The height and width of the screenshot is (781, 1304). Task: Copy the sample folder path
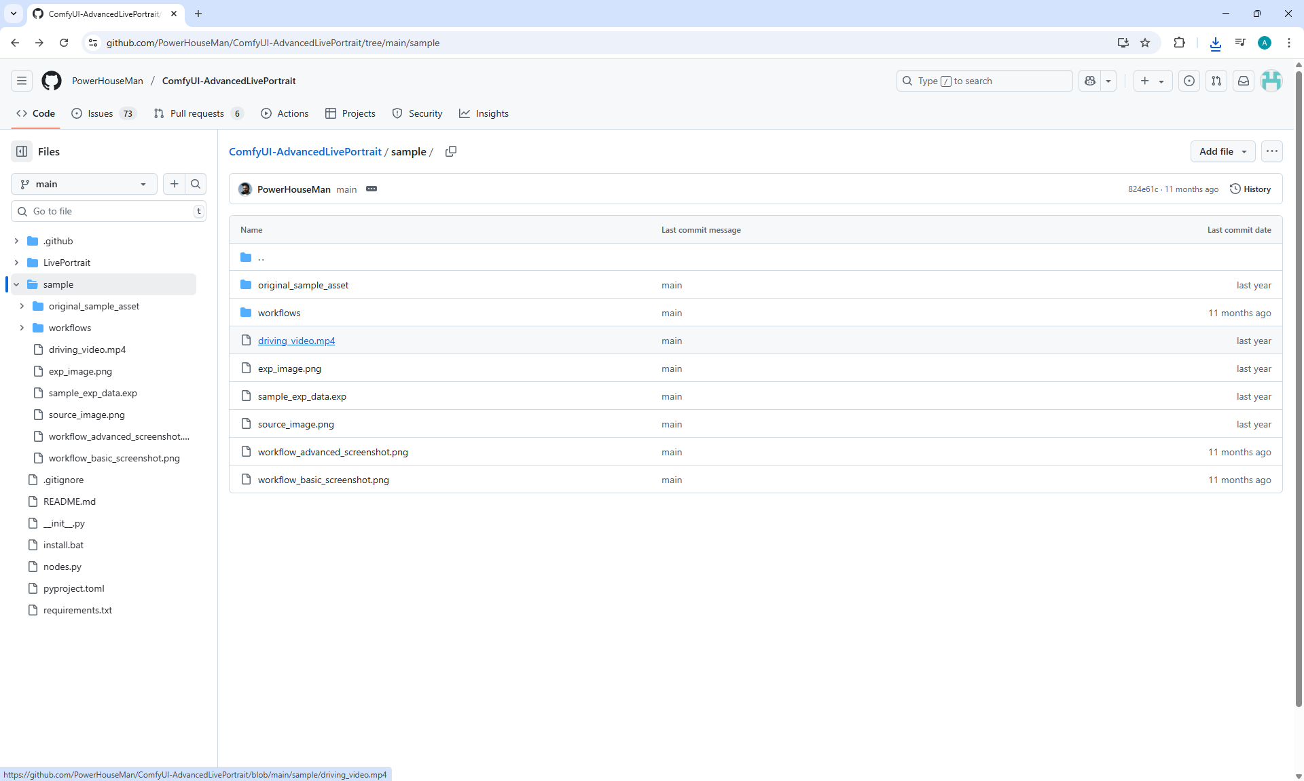point(450,151)
